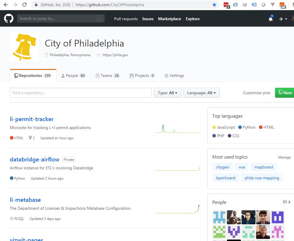Image resolution: width=294 pixels, height=241 pixels.
Task: Click the Find a repository search field
Action: pos(80,93)
